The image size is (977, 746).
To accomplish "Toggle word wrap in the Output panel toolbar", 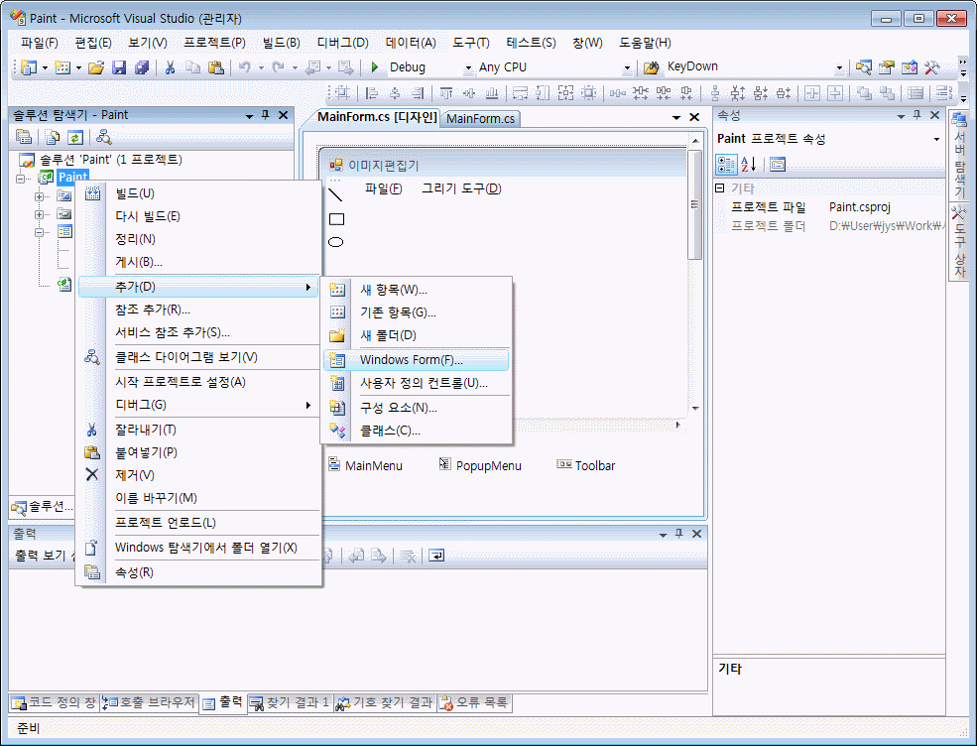I will click(x=436, y=556).
